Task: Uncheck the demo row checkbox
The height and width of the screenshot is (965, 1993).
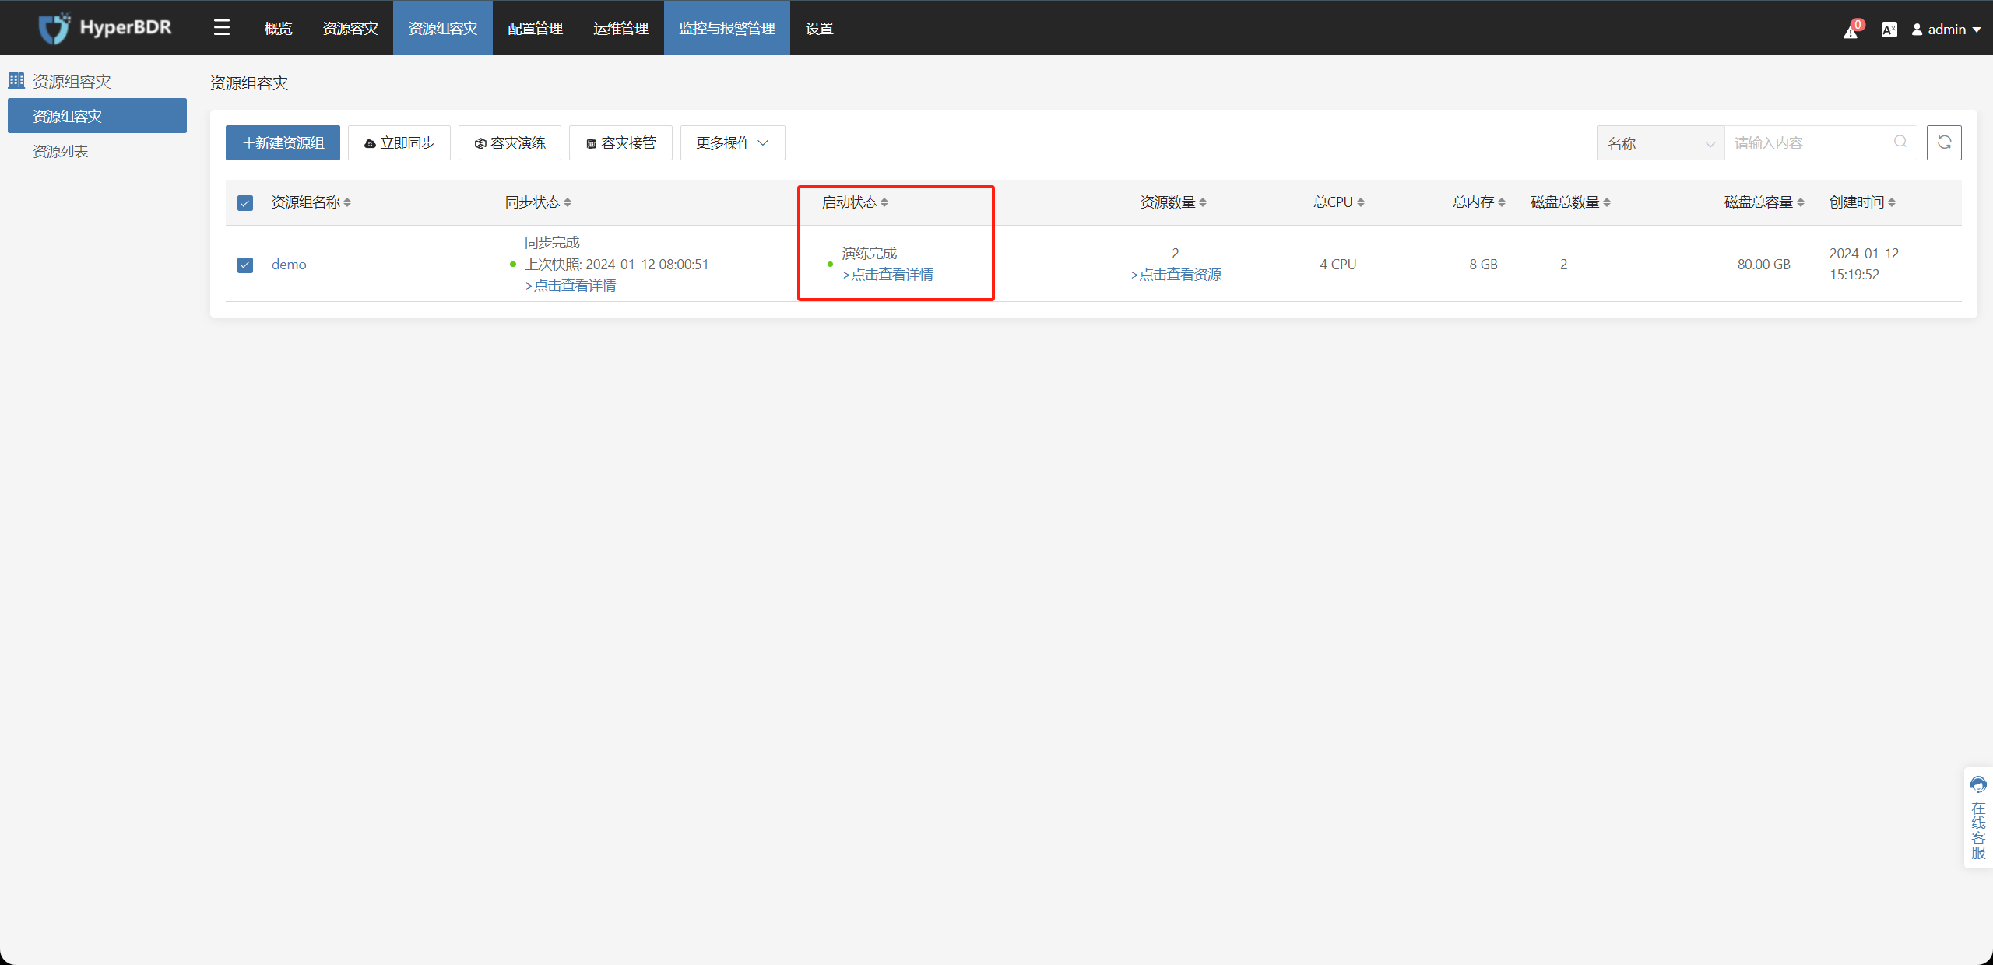Action: click(245, 265)
